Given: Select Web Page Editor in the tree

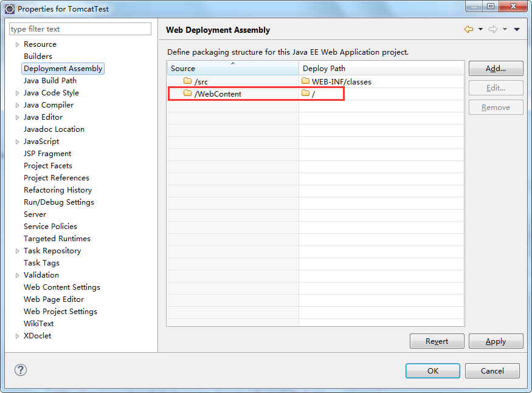Looking at the screenshot, I should (54, 299).
